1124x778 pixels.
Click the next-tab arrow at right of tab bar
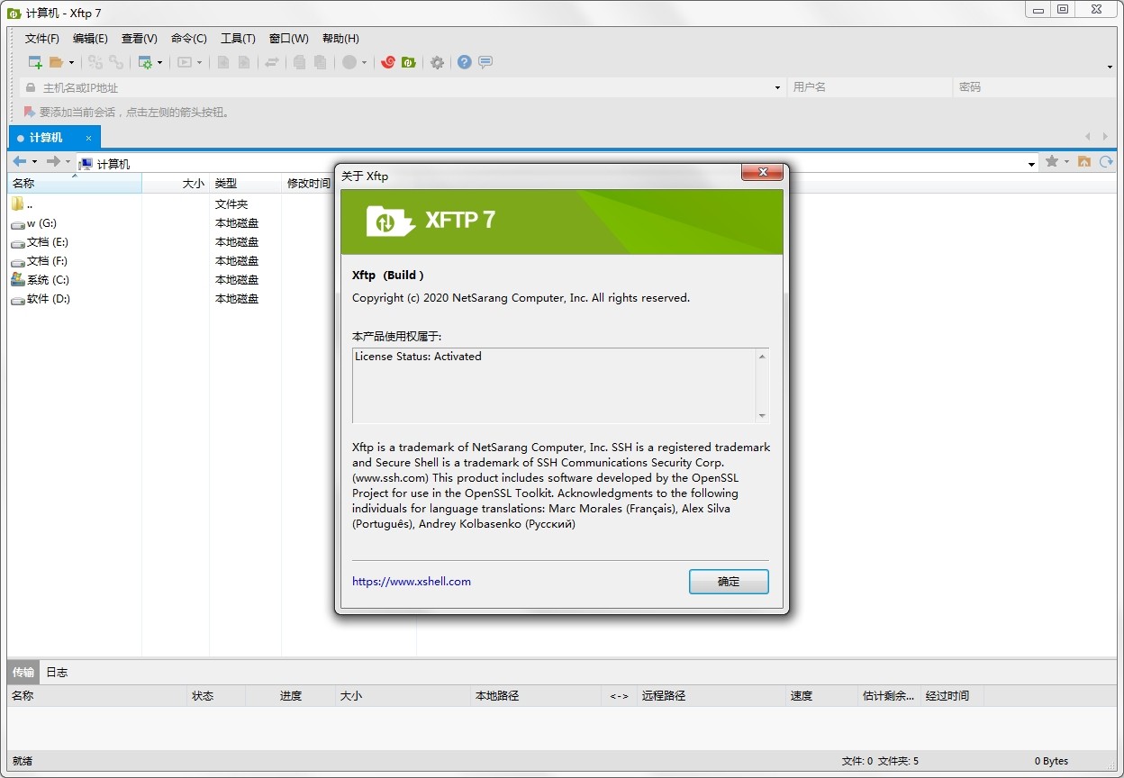(x=1105, y=137)
